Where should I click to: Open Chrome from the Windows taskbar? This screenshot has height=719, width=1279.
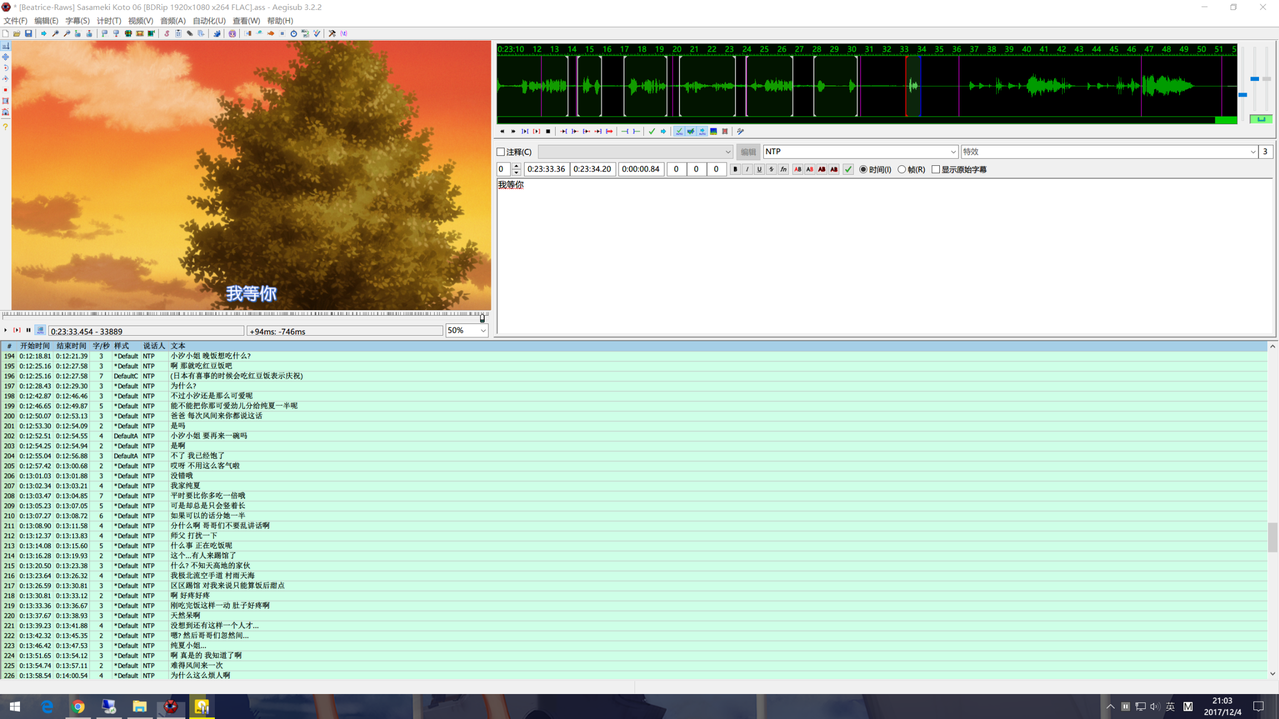point(78,706)
